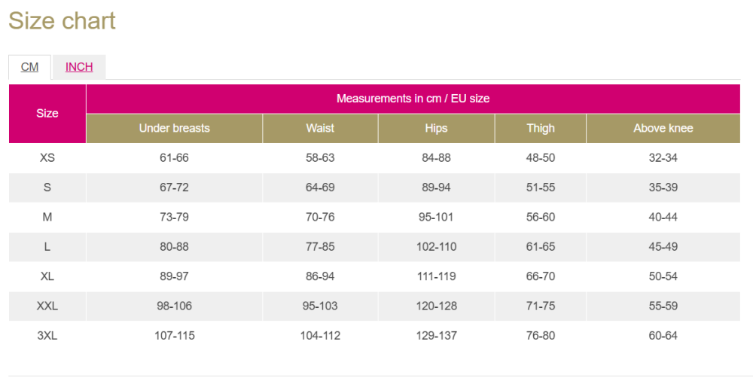The image size is (753, 384).
Task: Select the XS size row label
Action: 47,158
